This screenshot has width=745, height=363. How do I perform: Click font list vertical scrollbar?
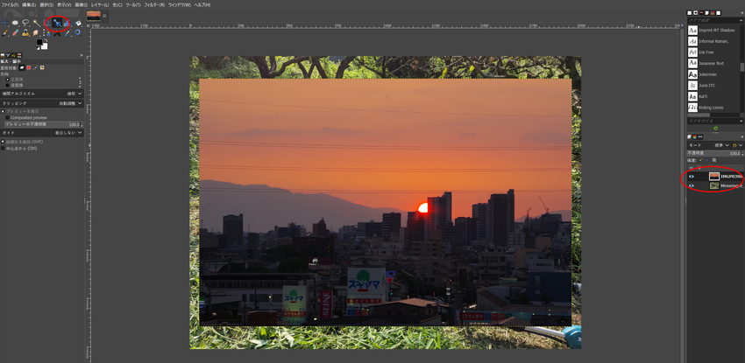pyautogui.click(x=742, y=67)
